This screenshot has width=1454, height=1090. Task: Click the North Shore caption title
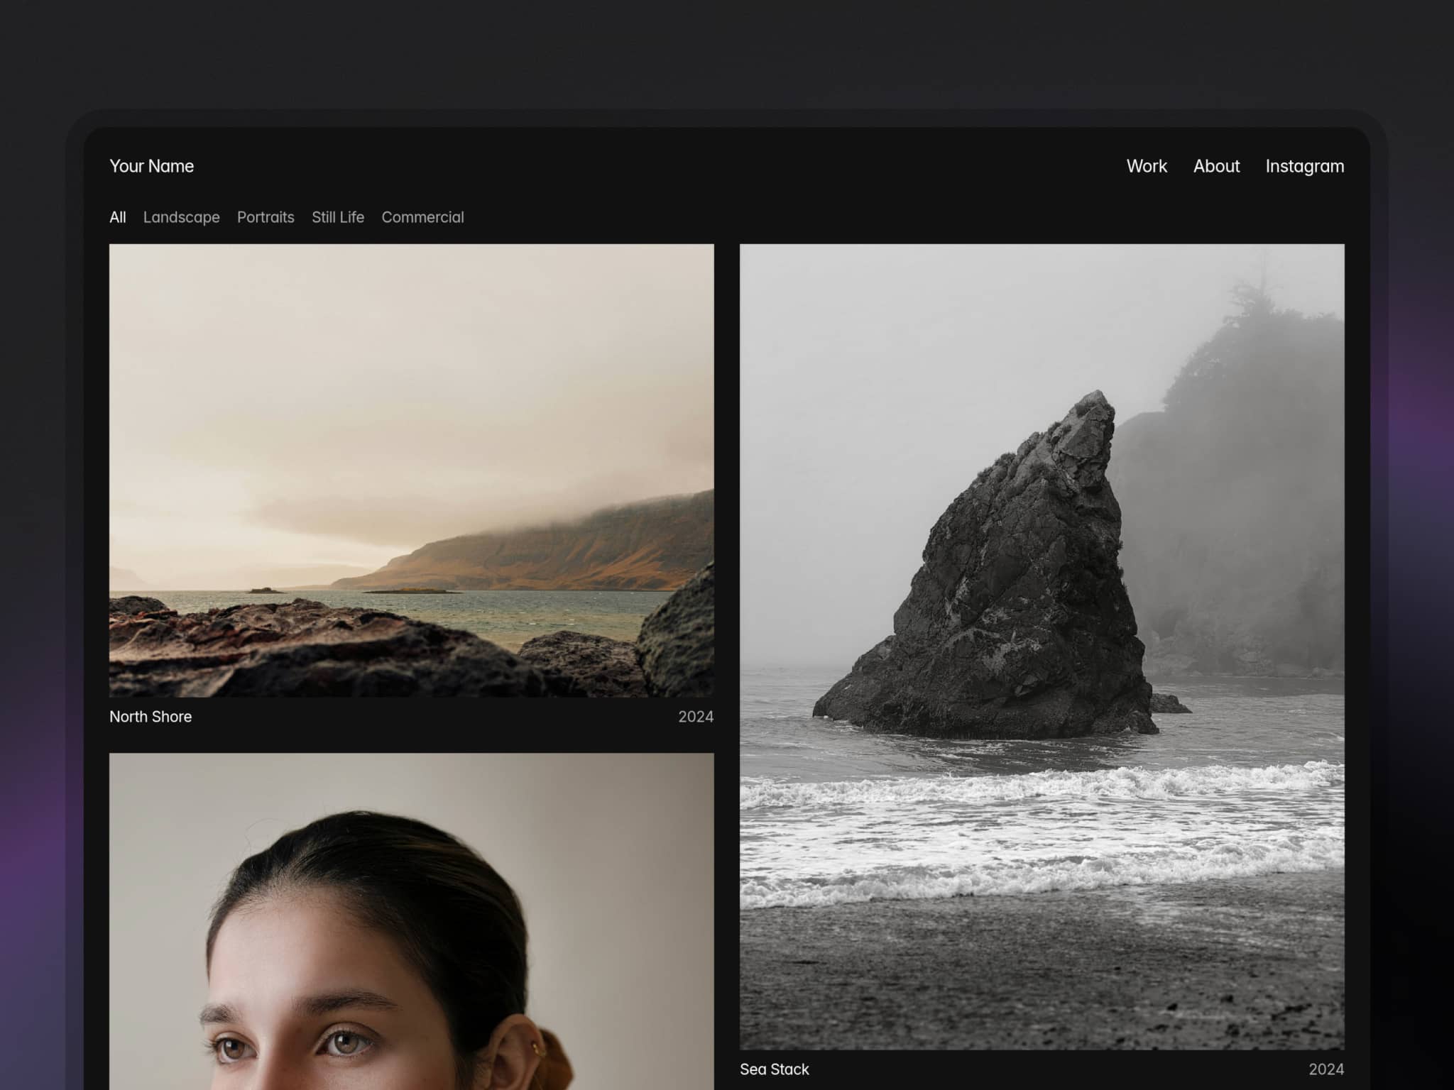[x=151, y=717]
